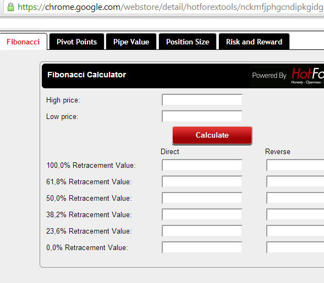Click the Fibonacci Calculator heading
The height and width of the screenshot is (283, 324).
tap(86, 75)
